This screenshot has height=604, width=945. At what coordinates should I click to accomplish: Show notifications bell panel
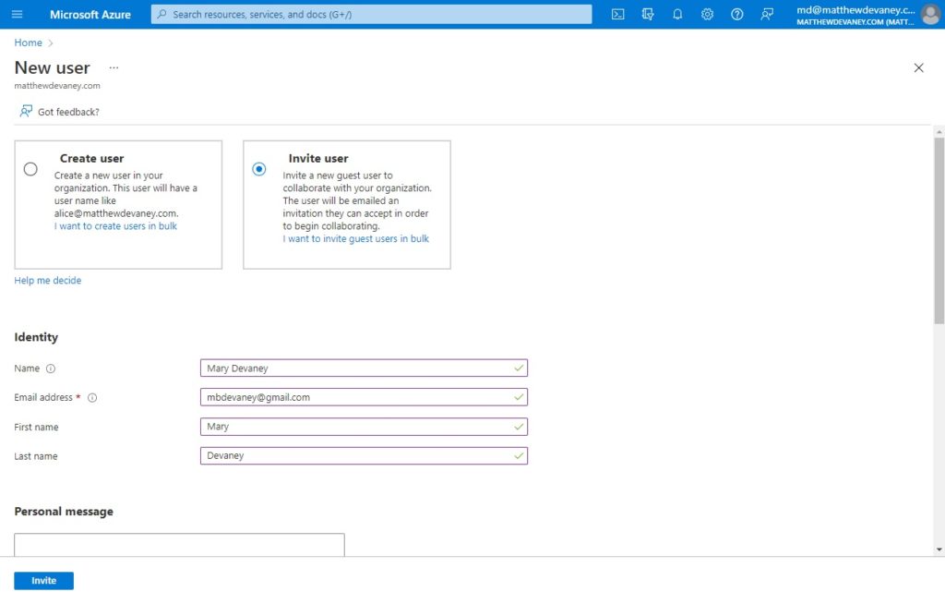pyautogui.click(x=677, y=14)
